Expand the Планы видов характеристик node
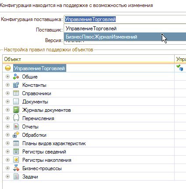This screenshot has height=189, width=186. (7, 143)
